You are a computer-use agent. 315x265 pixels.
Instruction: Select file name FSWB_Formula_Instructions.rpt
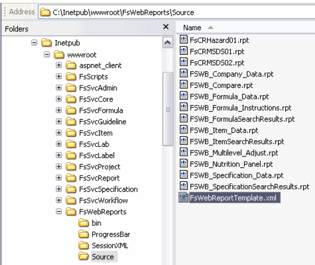click(241, 108)
